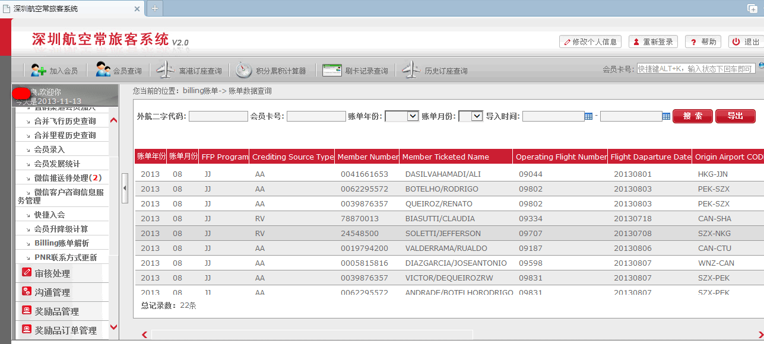Select 会员升降级计算 in the sidebar
The height and width of the screenshot is (344, 764).
tap(61, 229)
